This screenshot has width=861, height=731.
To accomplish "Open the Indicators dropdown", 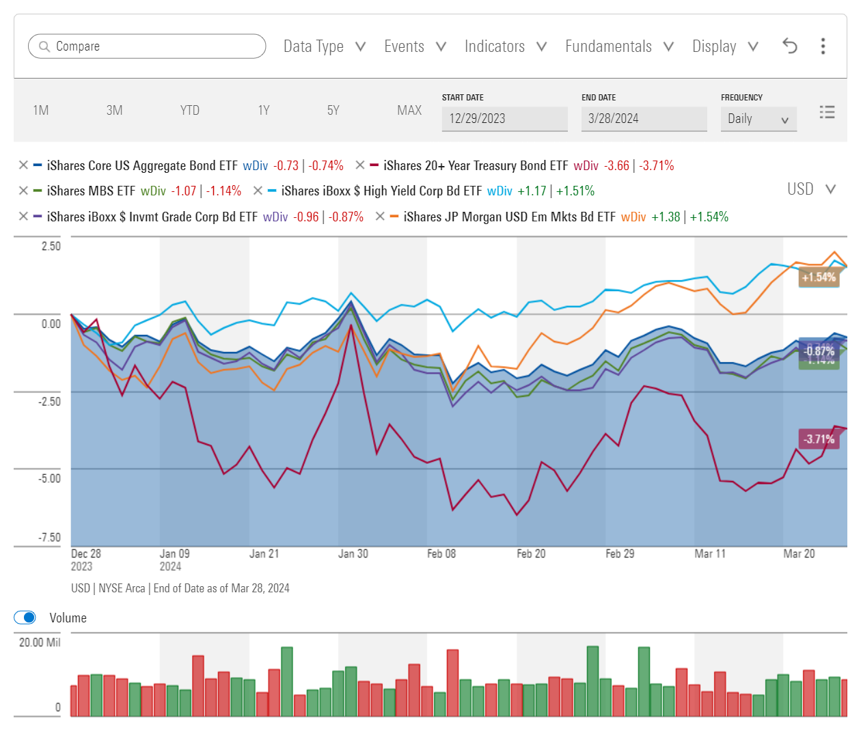I will tap(506, 46).
